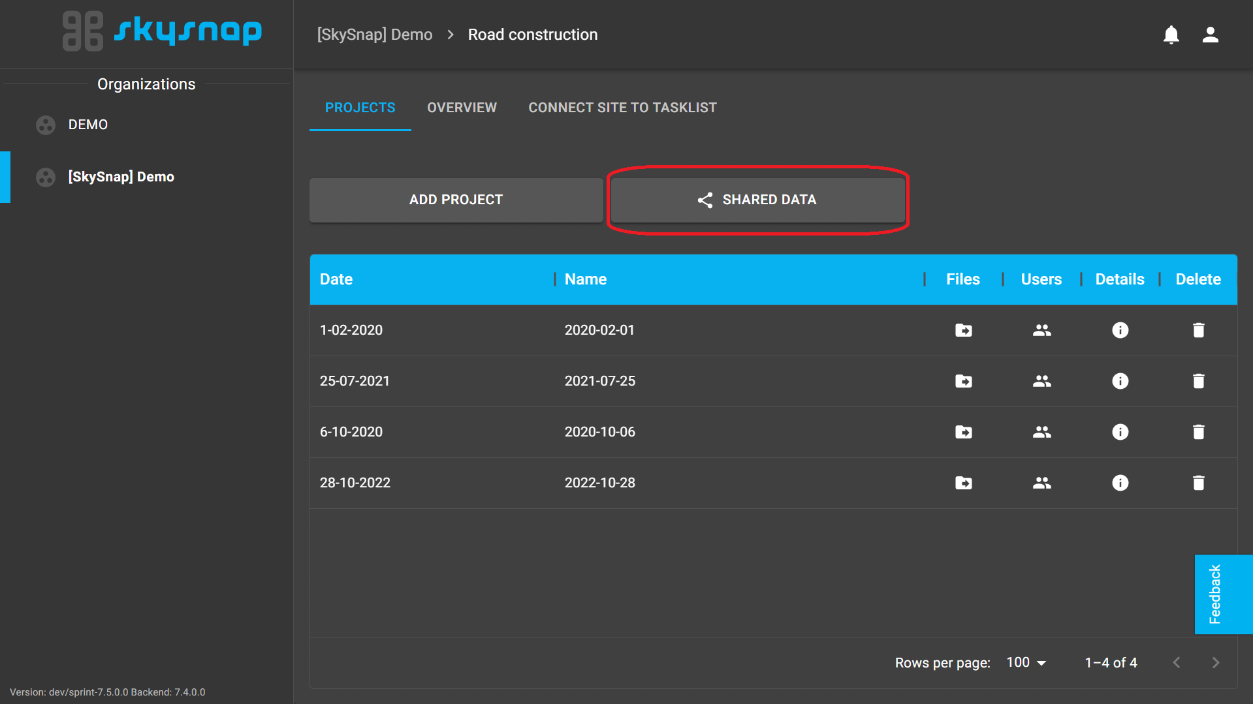Expand the rows per page dropdown
This screenshot has width=1253, height=704.
click(1026, 662)
